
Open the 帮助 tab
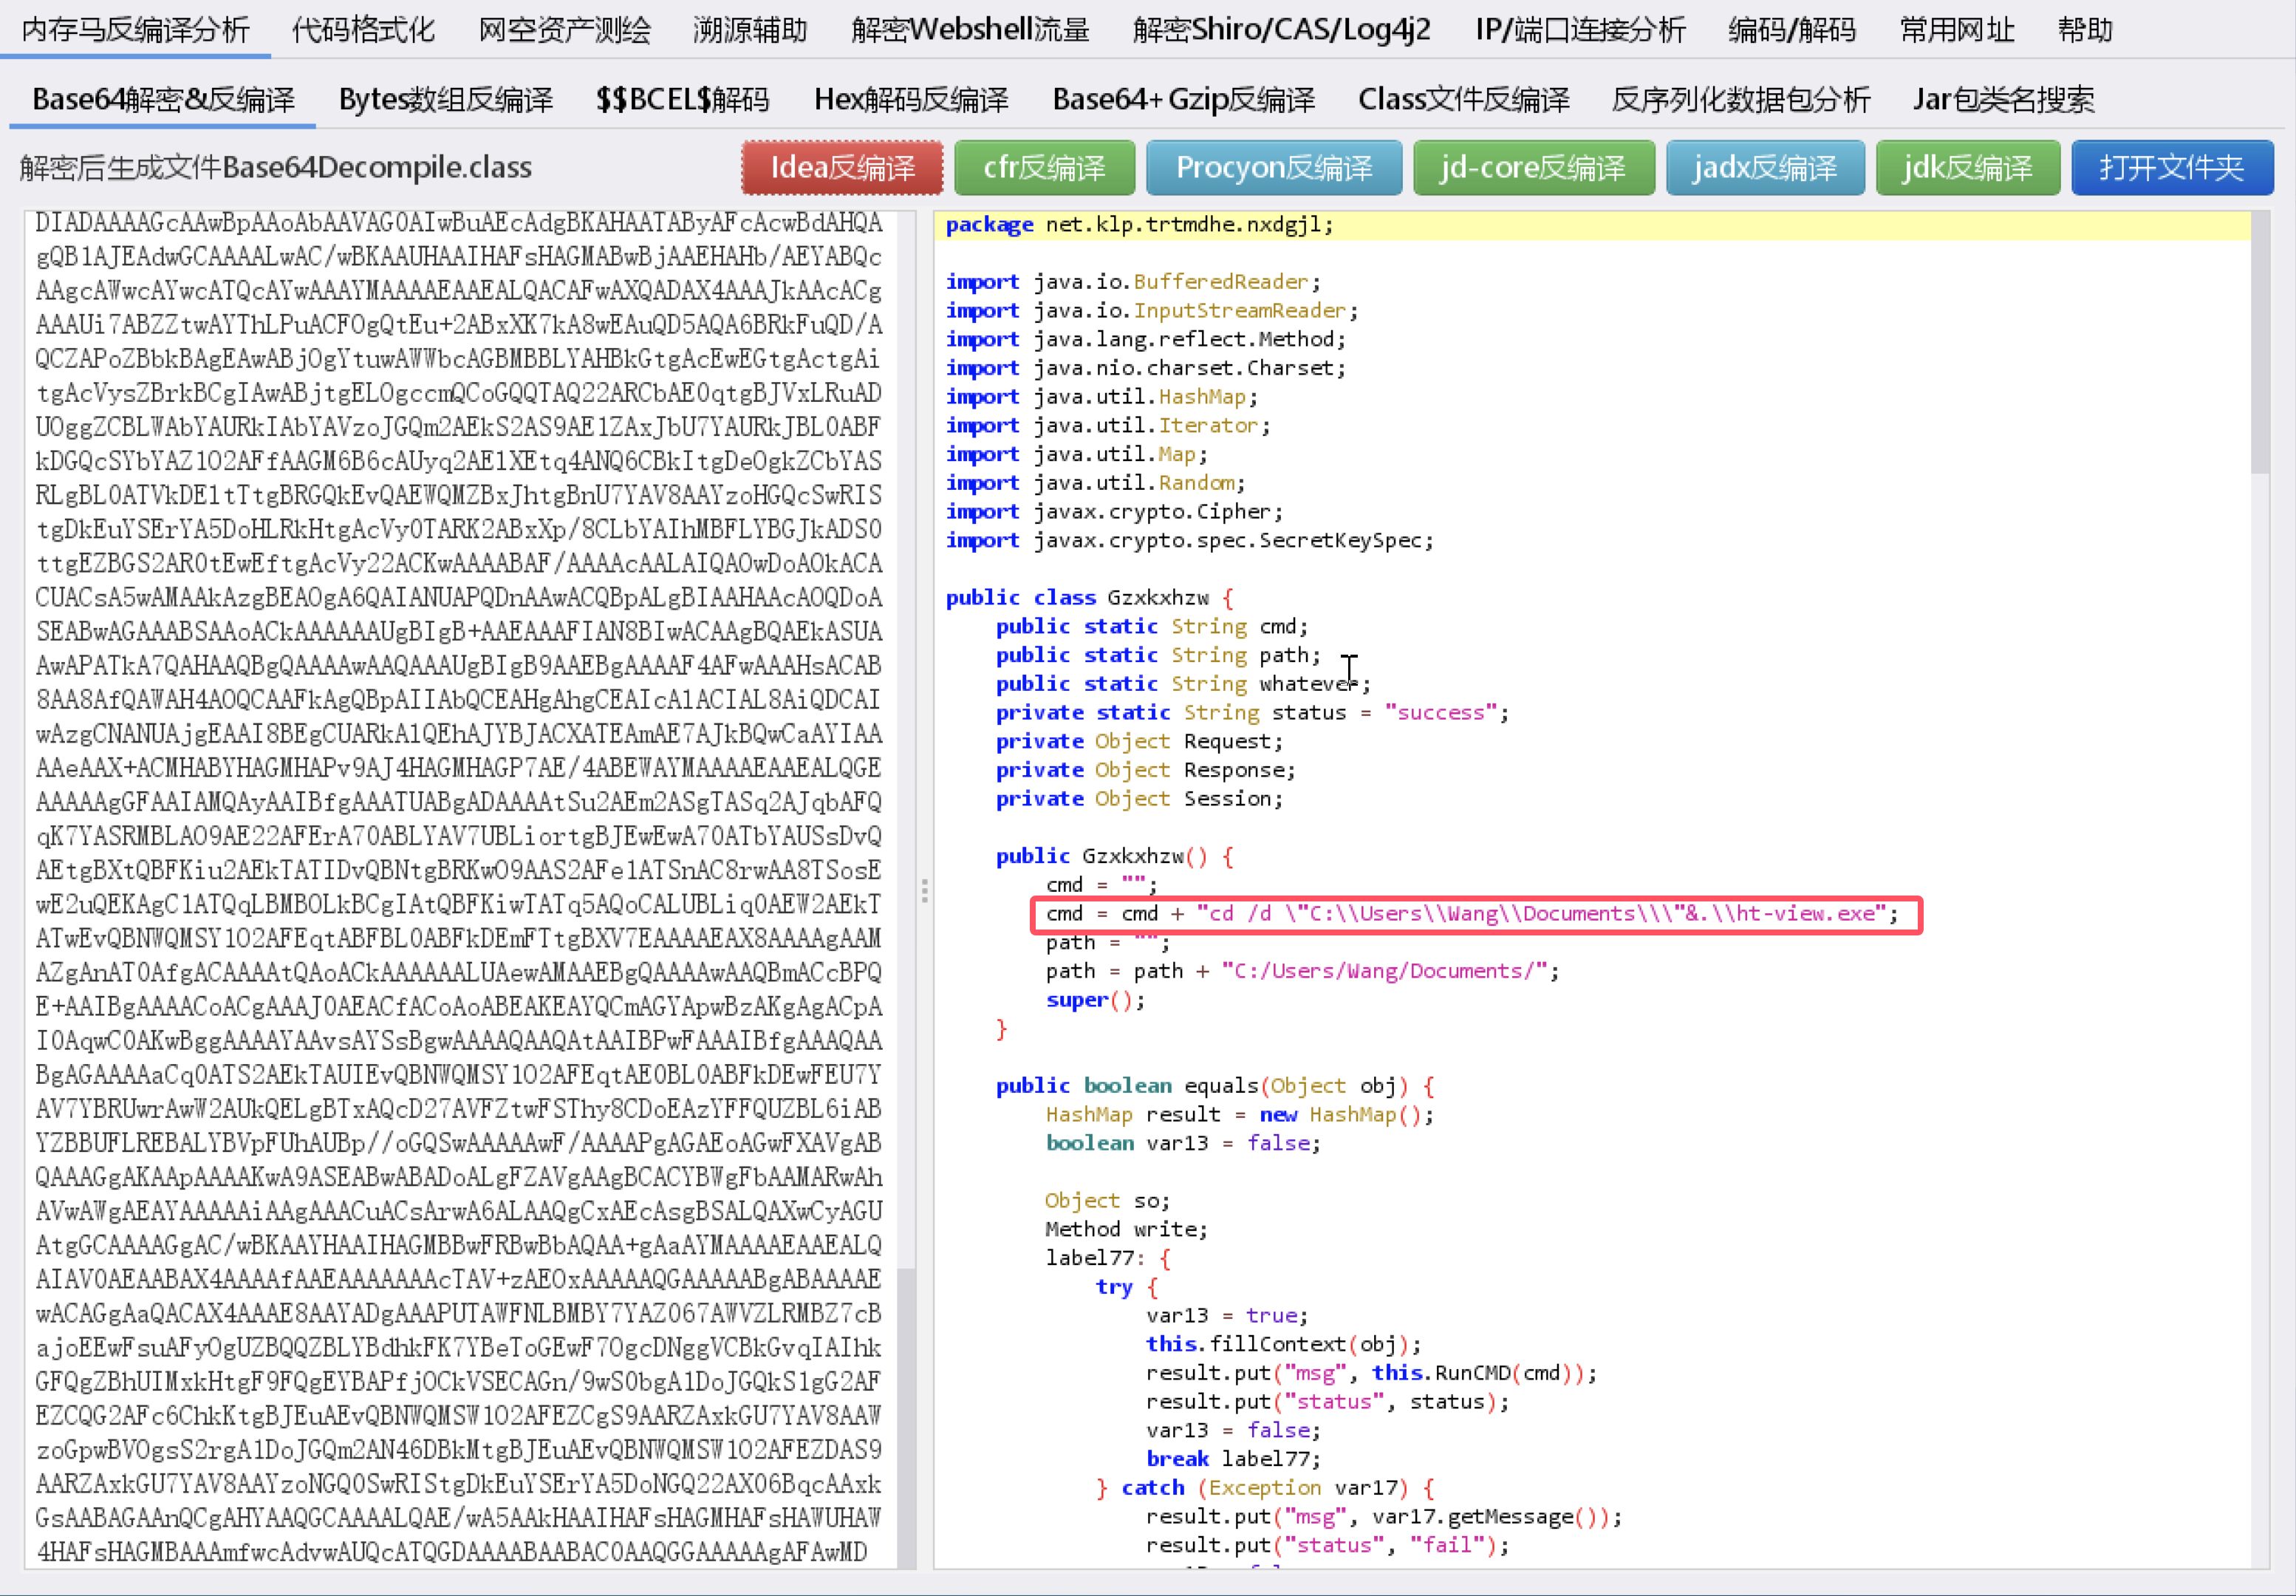click(x=2085, y=30)
